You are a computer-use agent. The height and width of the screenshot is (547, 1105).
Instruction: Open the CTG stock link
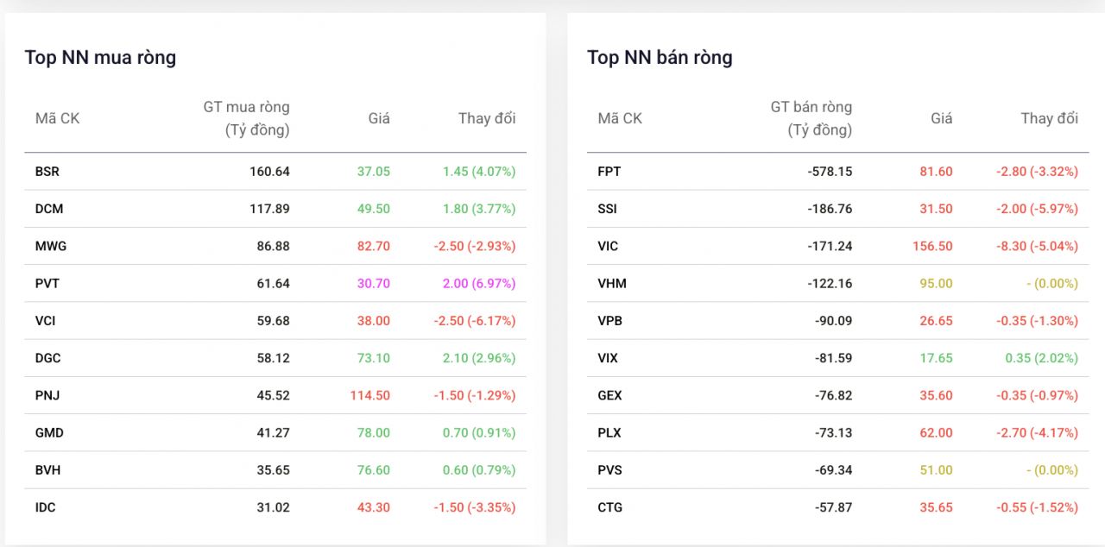point(609,507)
